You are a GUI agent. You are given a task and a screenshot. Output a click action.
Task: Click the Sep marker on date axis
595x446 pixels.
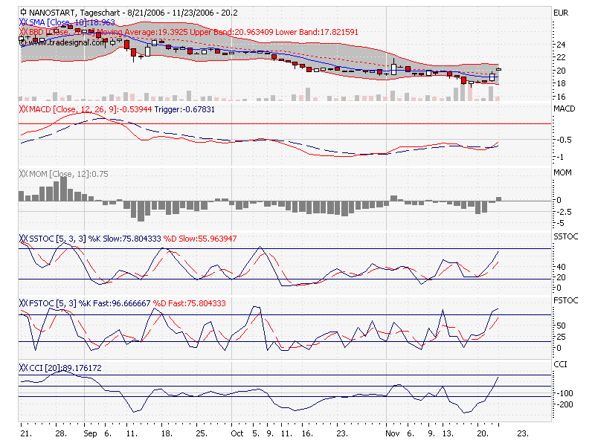pos(90,432)
